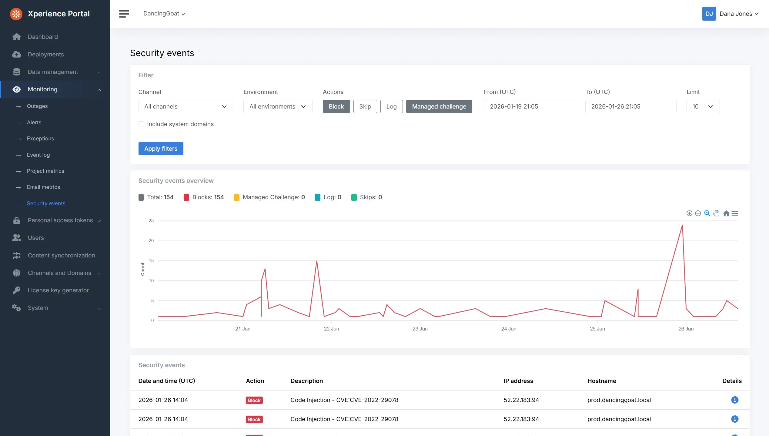Open the All channels dropdown

(x=186, y=106)
